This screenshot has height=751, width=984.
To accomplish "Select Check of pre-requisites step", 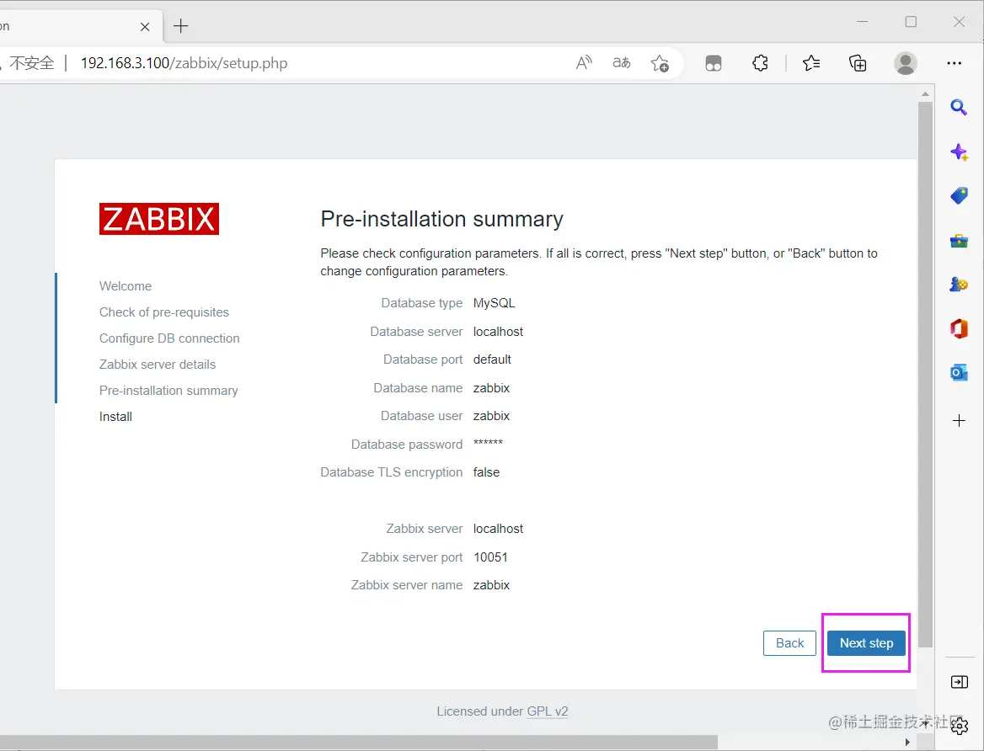I will 163,312.
